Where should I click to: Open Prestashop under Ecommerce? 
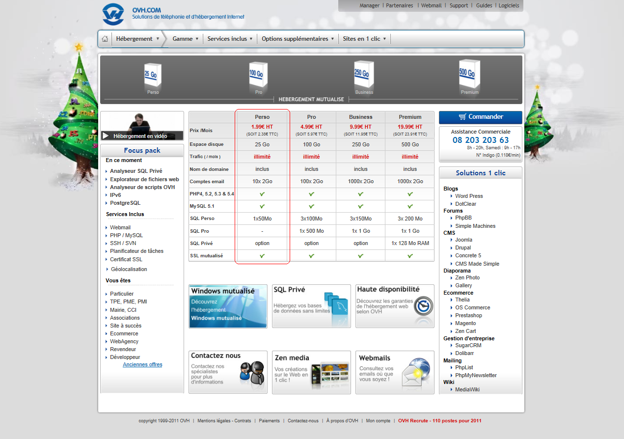pos(468,316)
